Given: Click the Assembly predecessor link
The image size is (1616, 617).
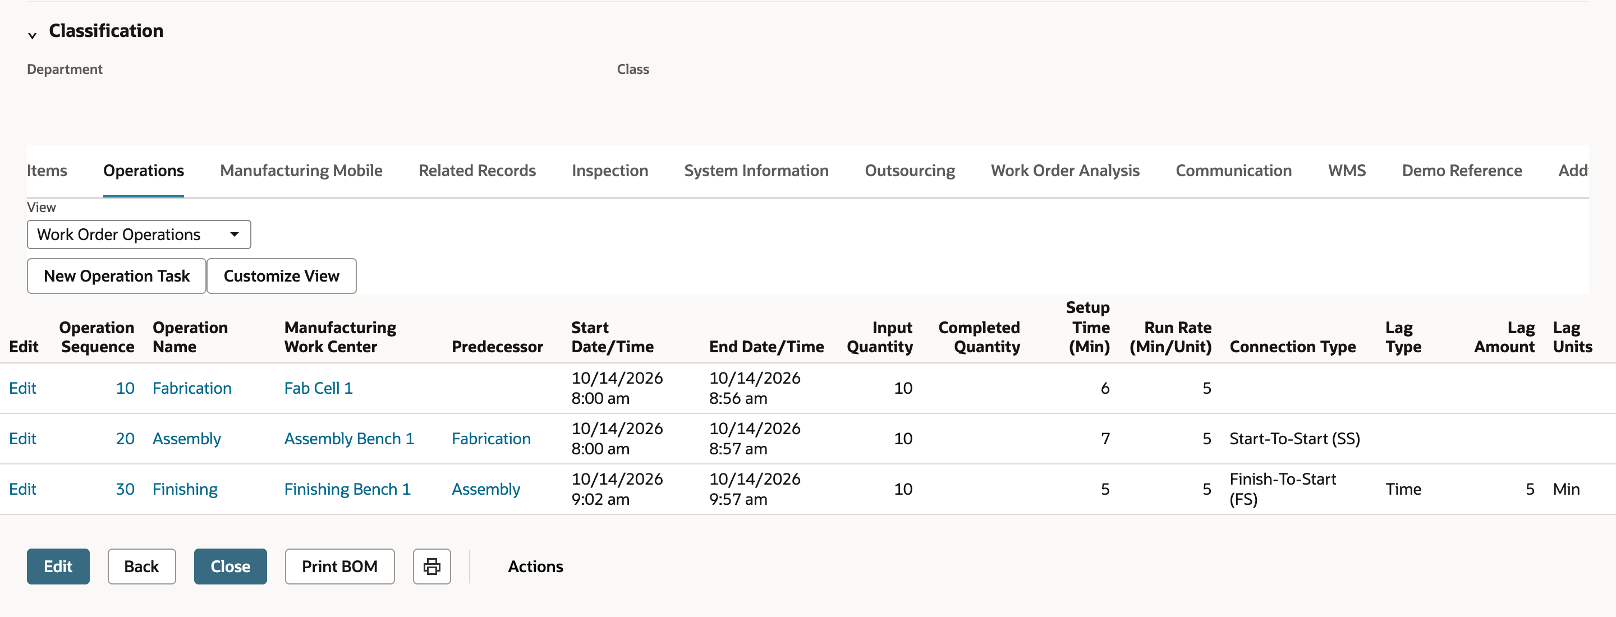Looking at the screenshot, I should pyautogui.click(x=486, y=489).
